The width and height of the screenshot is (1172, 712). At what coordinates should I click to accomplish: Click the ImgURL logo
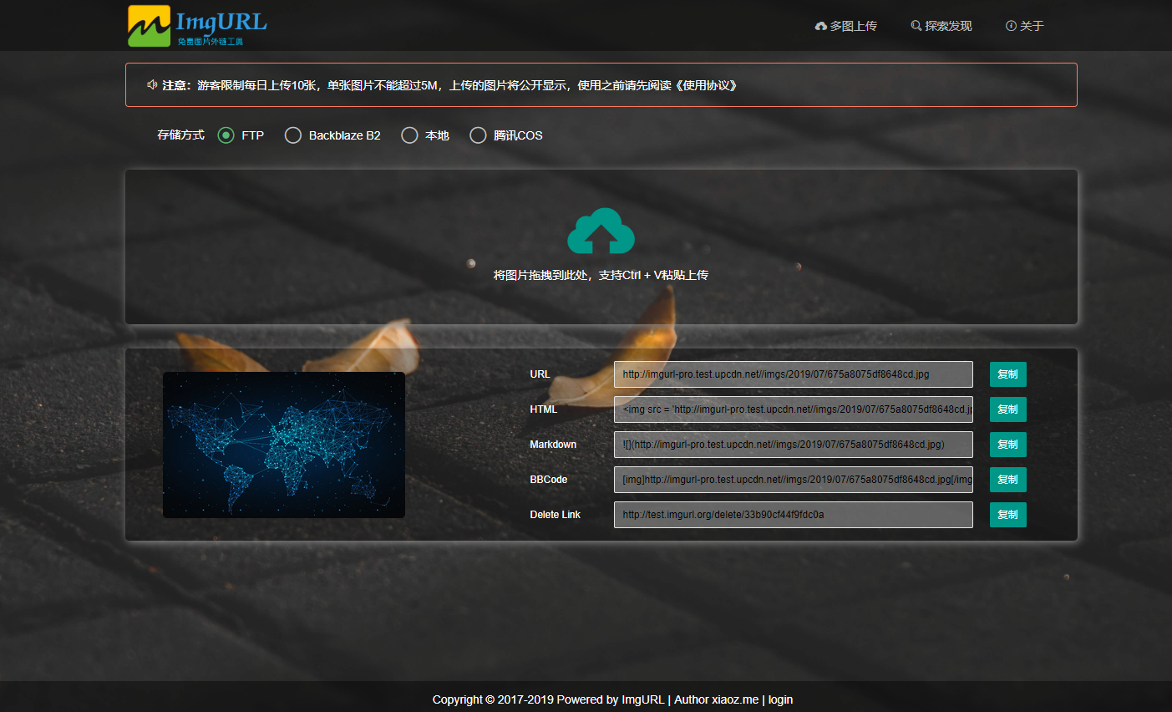click(x=198, y=26)
